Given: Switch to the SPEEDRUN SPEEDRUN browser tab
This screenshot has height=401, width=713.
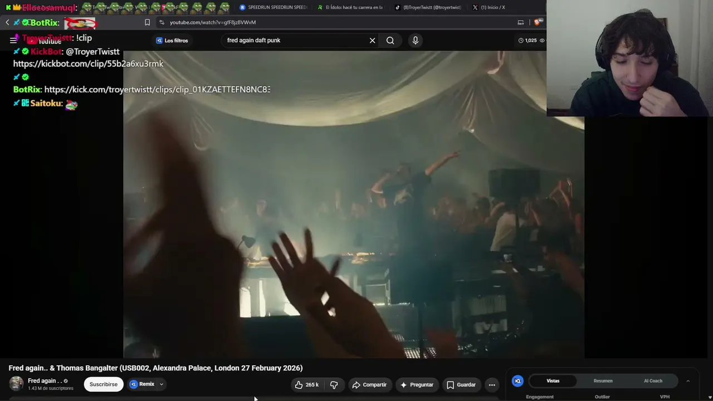Looking at the screenshot, I should pyautogui.click(x=273, y=7).
